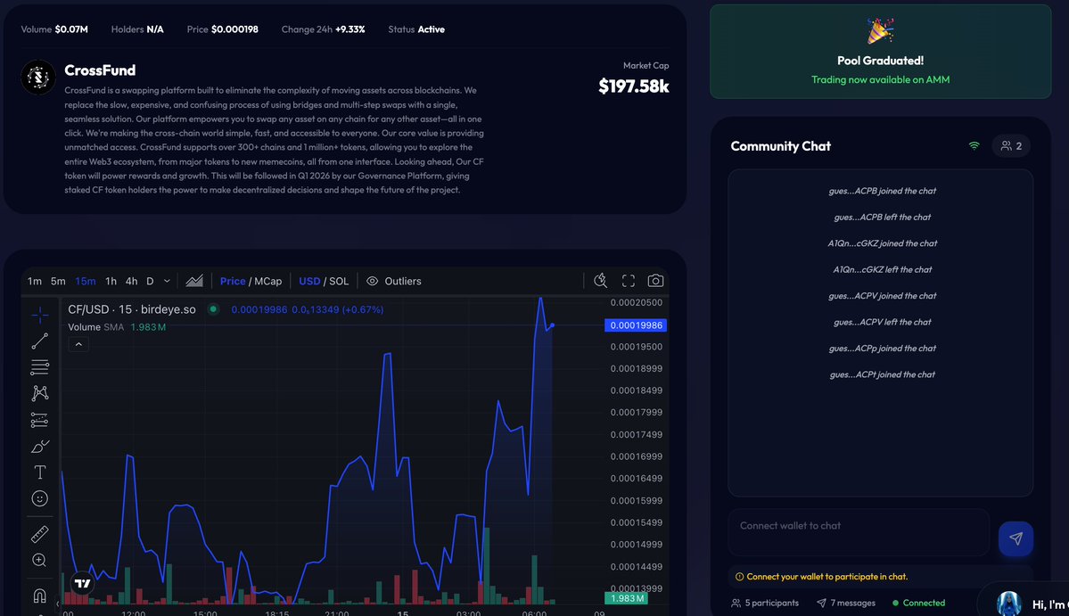Open the emoji icons tool
The height and width of the screenshot is (616, 1069).
39,499
